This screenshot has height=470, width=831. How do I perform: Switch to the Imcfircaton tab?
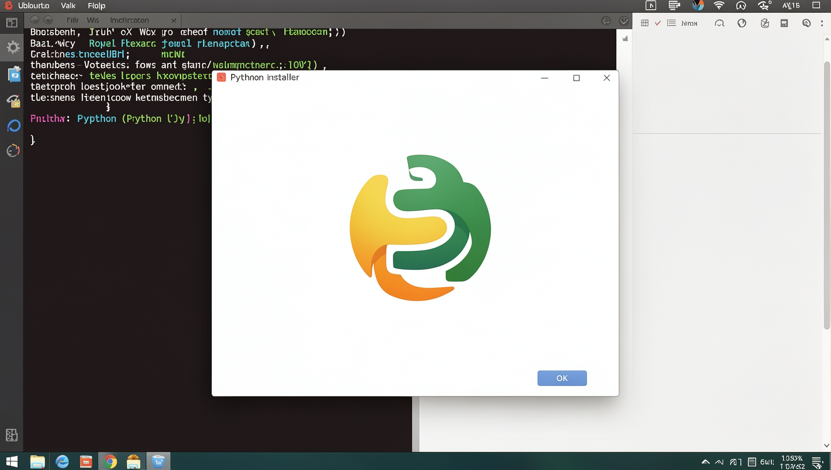[x=129, y=20]
